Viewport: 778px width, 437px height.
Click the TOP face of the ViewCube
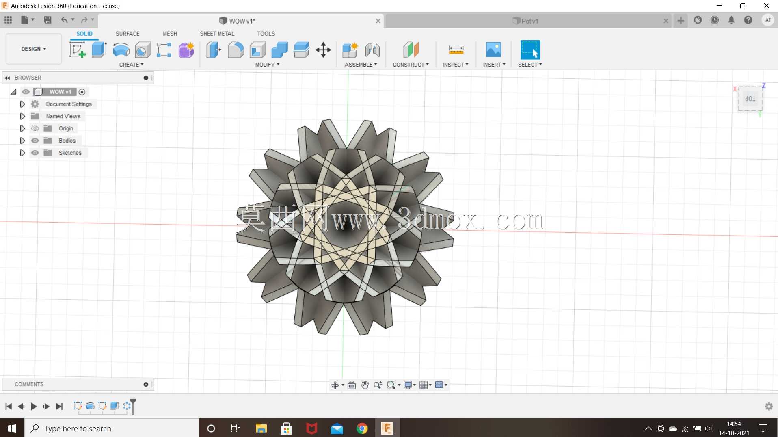tap(750, 99)
